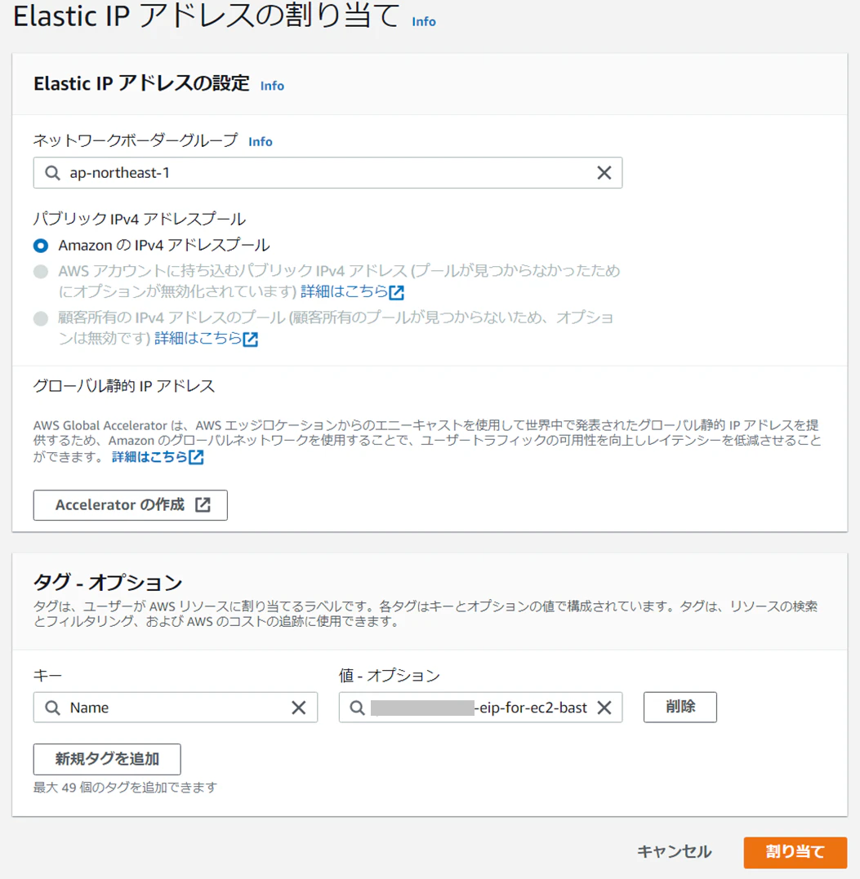Click the search icon in network border group field
Screen dimensions: 860x879
pyautogui.click(x=53, y=173)
